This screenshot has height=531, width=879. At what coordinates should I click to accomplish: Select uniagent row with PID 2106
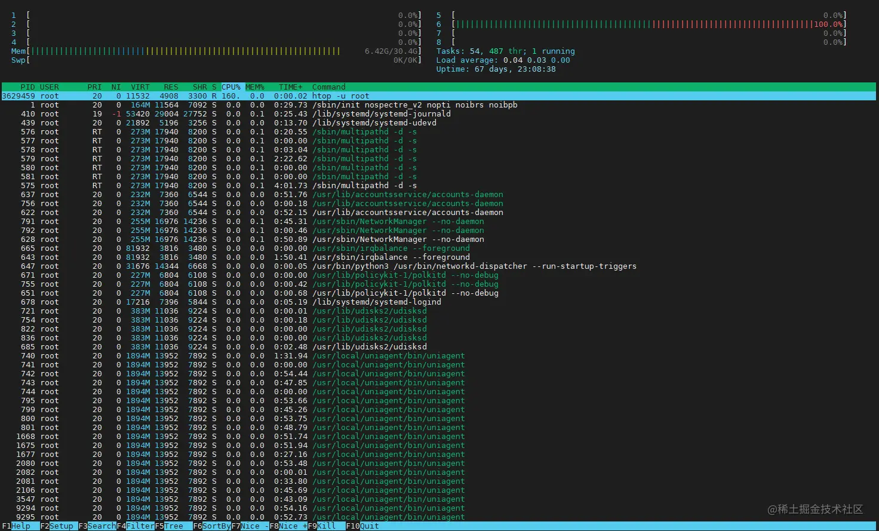coord(439,490)
